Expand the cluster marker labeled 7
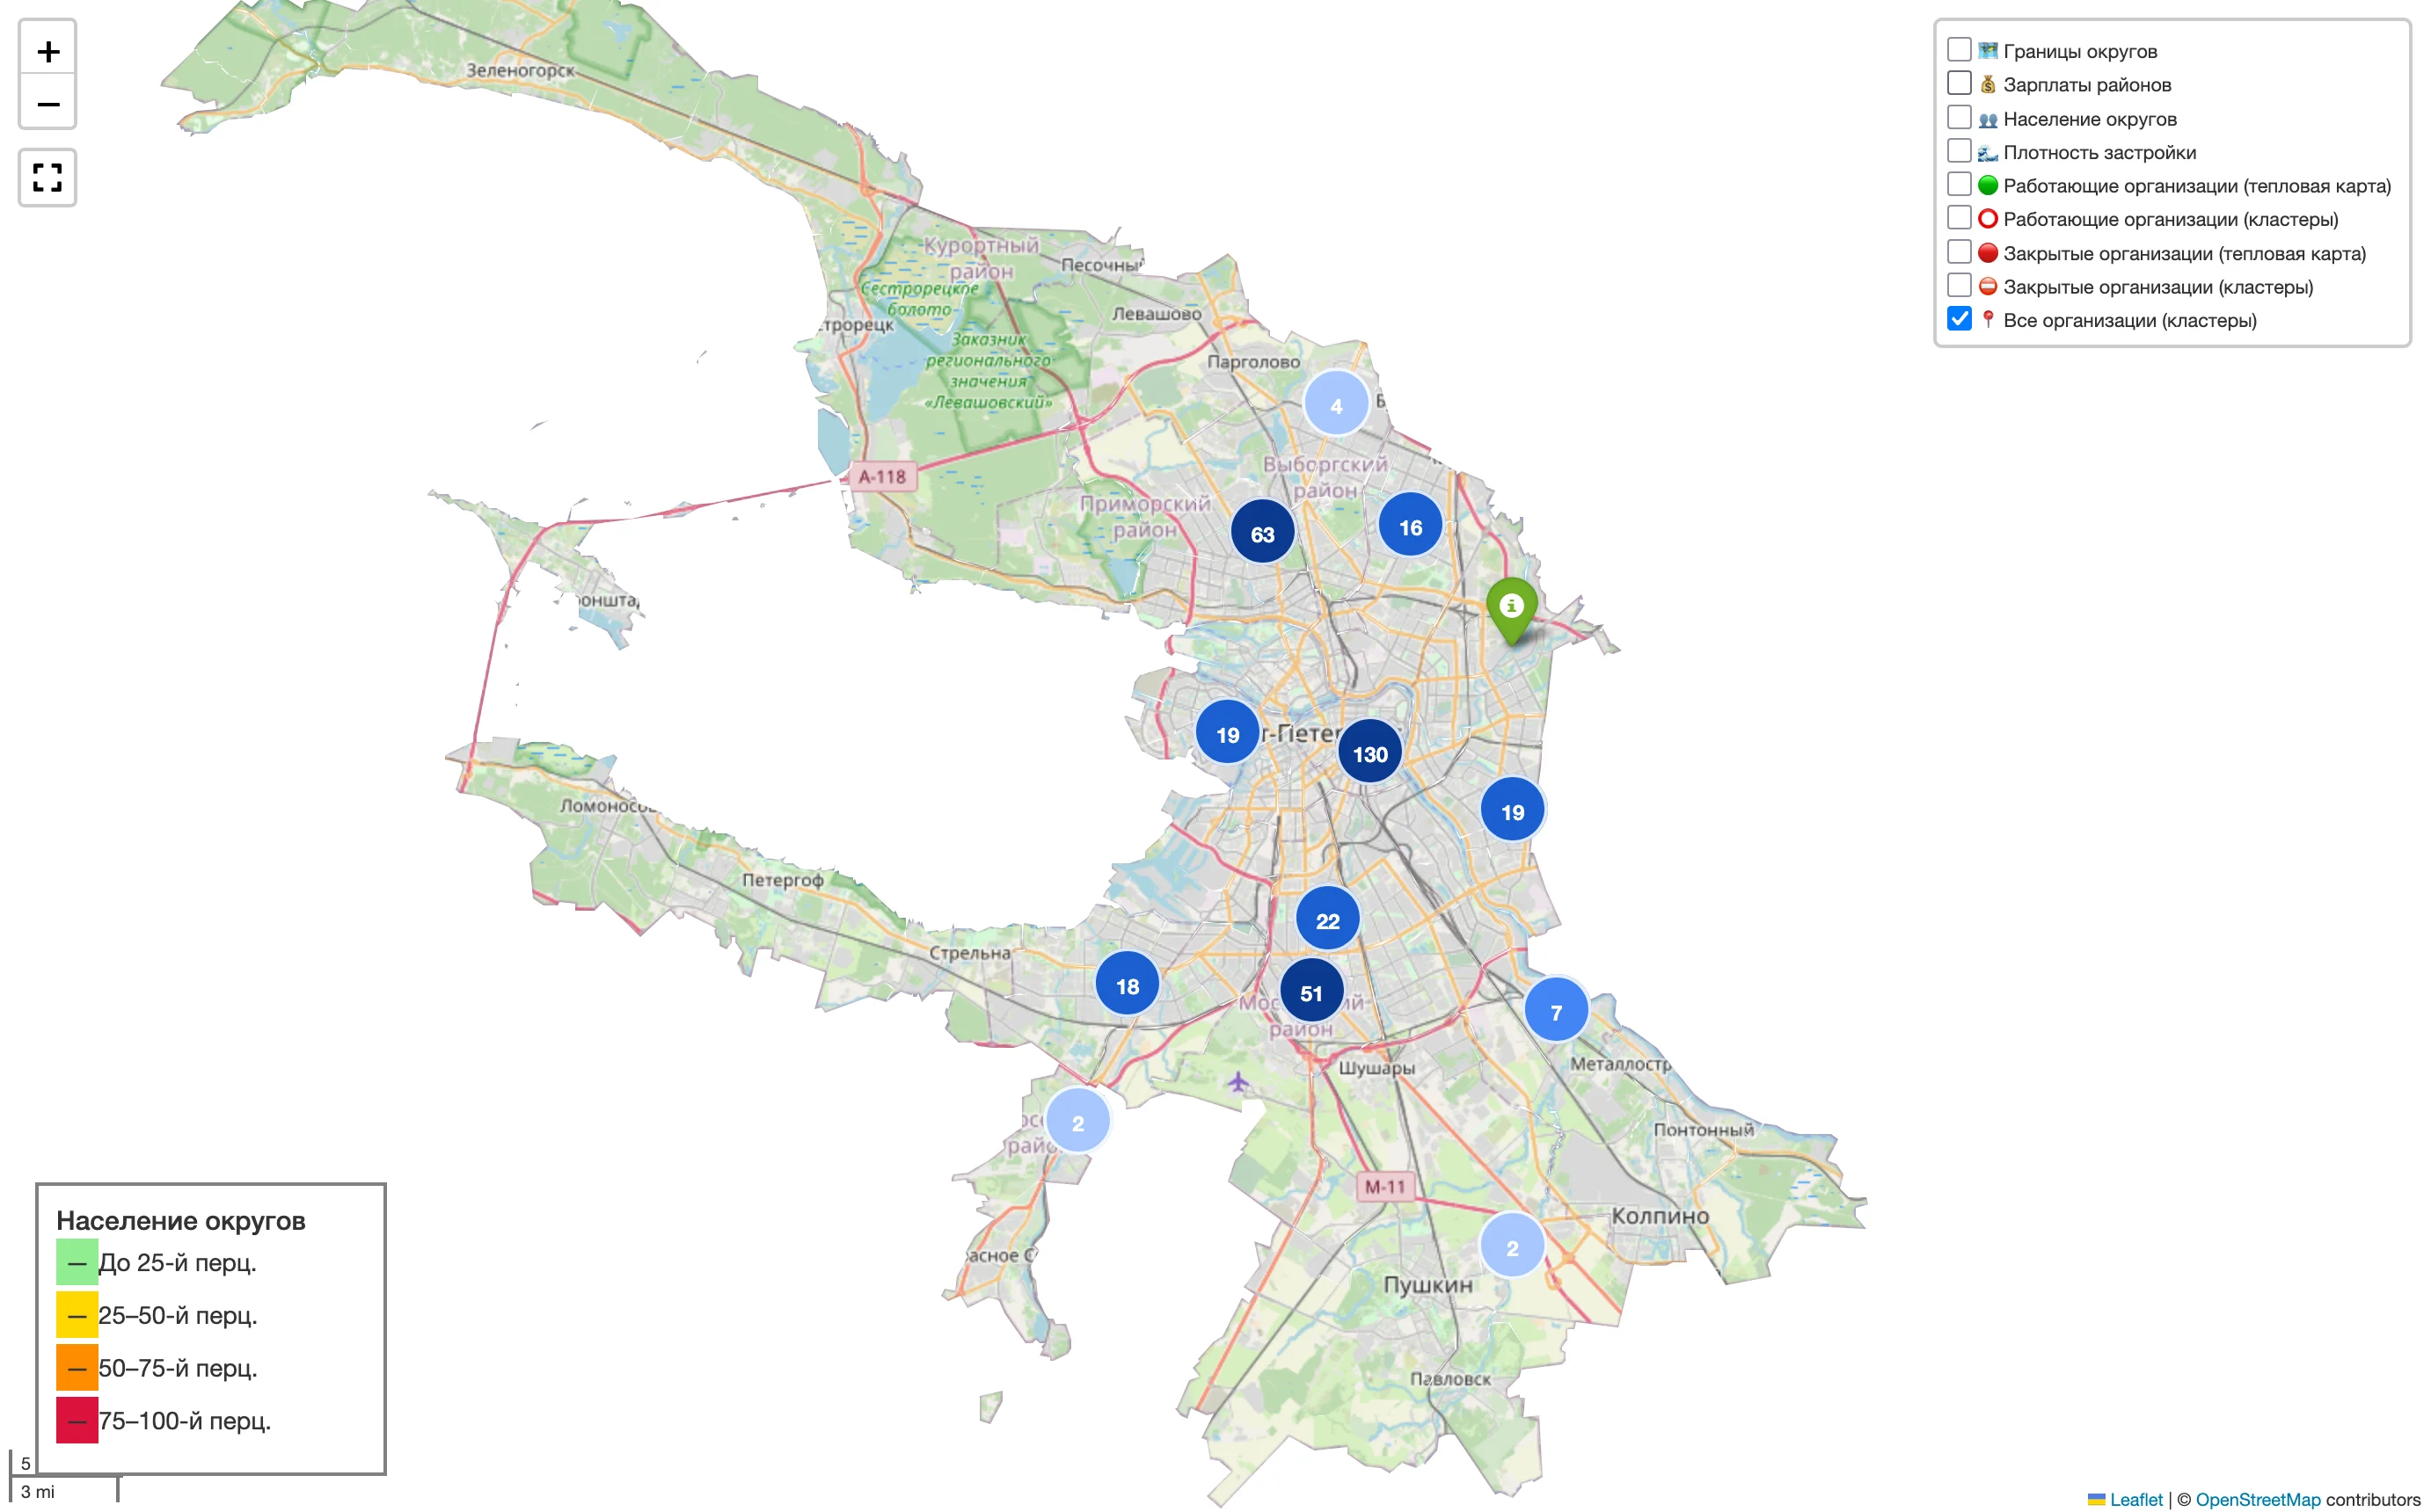This screenshot has width=2431, height=1512. tap(1556, 1012)
